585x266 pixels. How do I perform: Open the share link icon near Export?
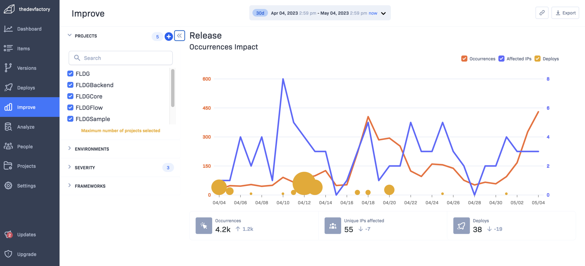542,12
